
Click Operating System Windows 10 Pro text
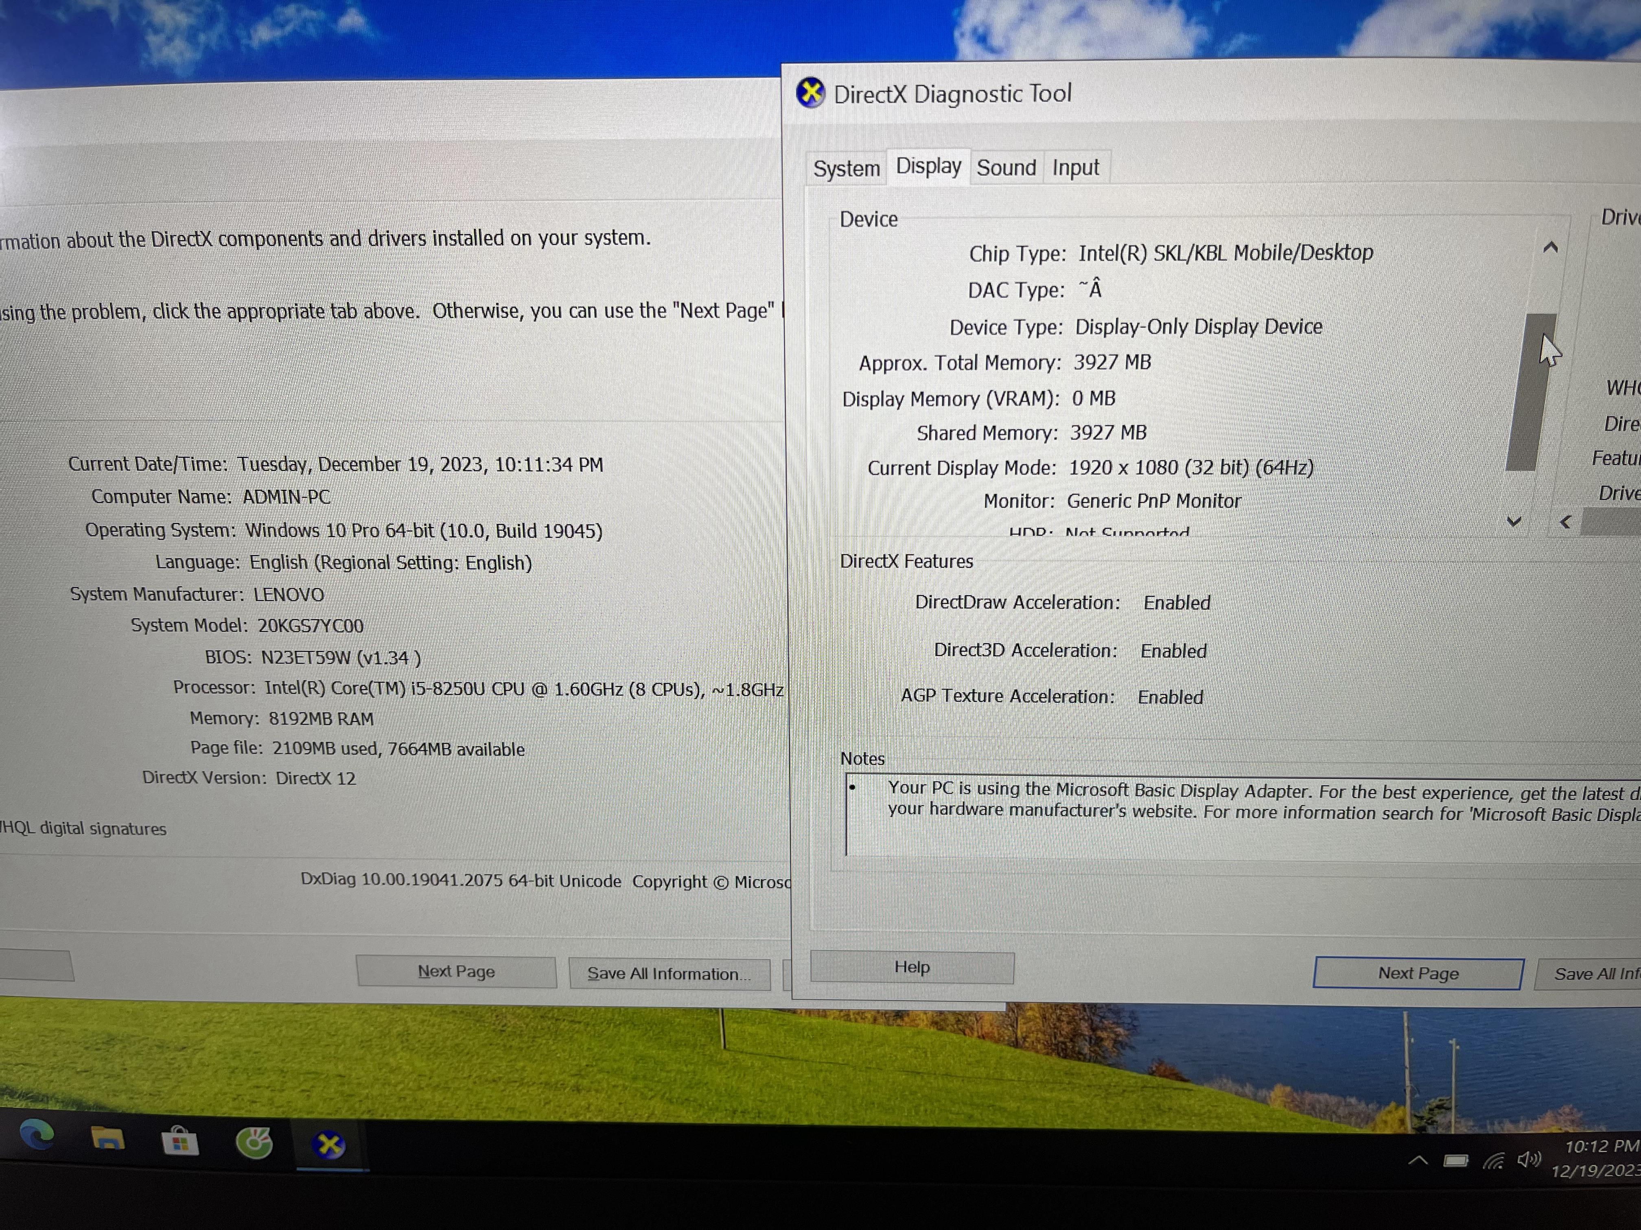click(x=344, y=530)
